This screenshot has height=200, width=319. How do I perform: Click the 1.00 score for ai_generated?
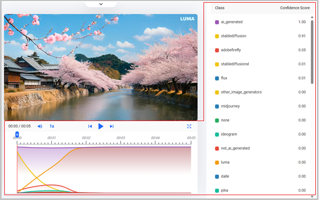click(302, 22)
